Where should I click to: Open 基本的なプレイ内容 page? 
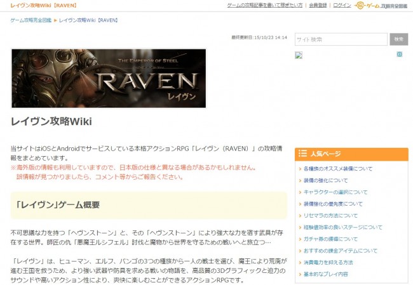coord(325,274)
